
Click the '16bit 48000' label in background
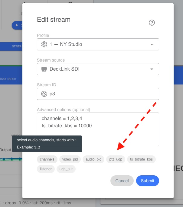(8, 79)
